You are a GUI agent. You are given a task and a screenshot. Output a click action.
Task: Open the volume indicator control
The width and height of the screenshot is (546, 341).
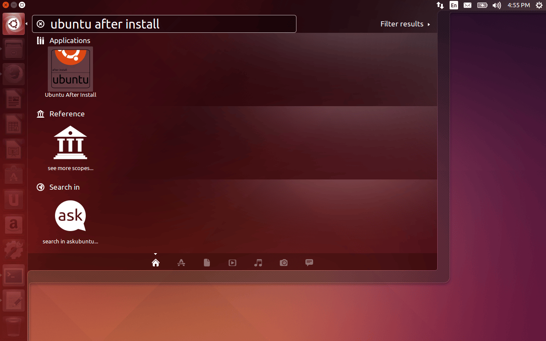(496, 5)
